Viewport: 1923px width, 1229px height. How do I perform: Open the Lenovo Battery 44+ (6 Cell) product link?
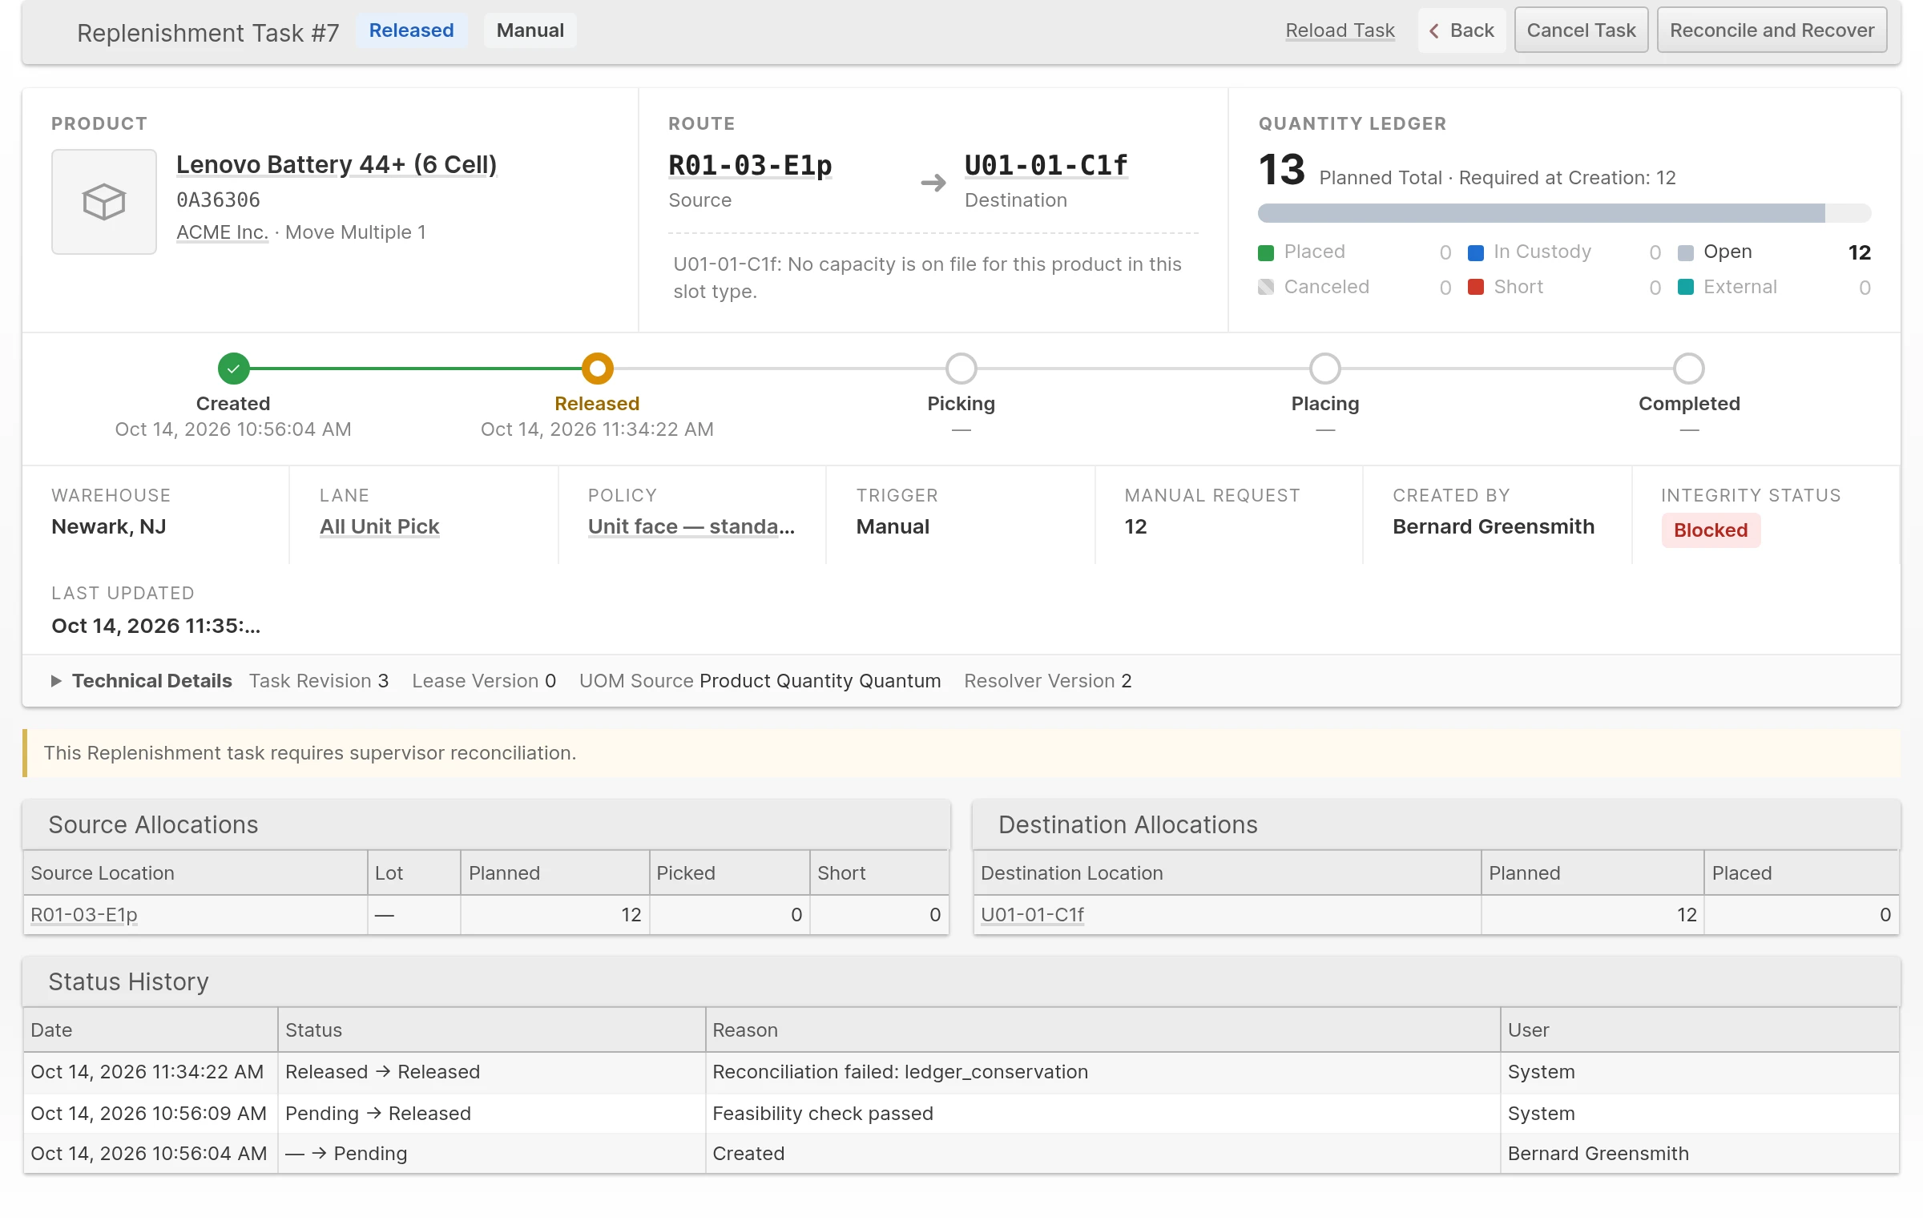[x=337, y=164]
